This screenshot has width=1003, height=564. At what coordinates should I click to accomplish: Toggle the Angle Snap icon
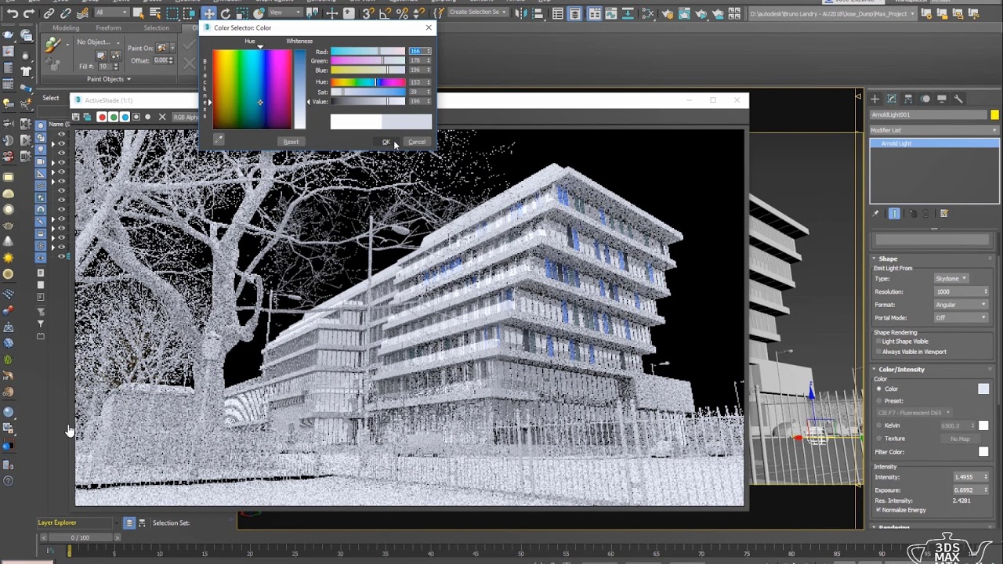tap(385, 13)
